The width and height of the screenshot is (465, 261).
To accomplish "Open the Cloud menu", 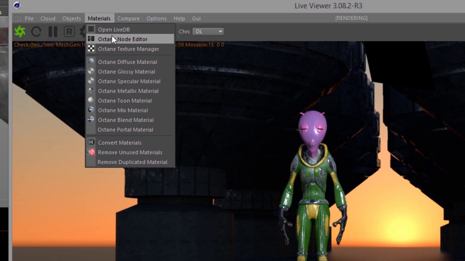I will point(48,18).
